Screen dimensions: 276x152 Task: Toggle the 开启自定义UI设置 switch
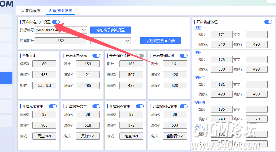point(56,22)
